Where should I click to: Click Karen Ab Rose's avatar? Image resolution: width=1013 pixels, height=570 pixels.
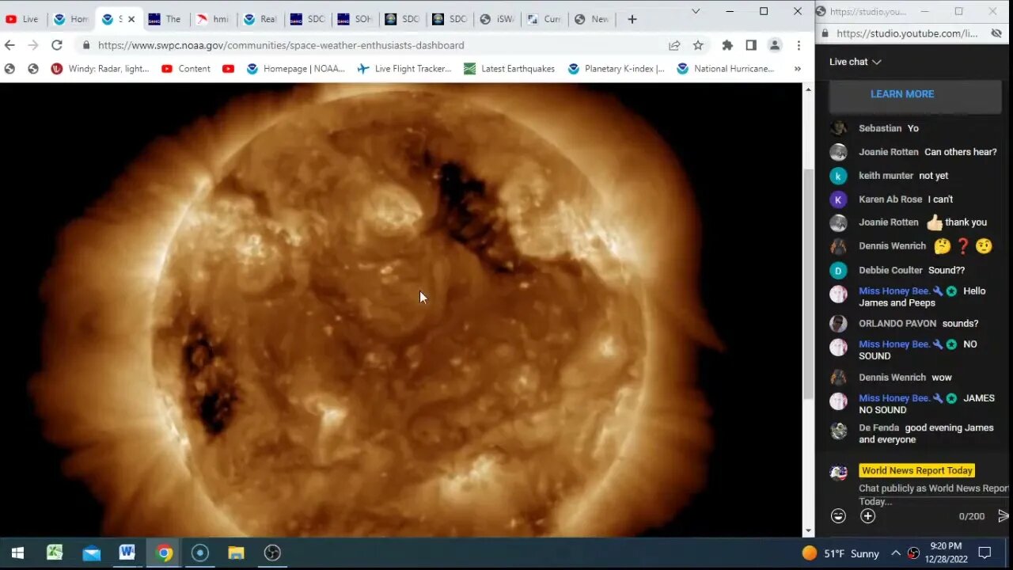pyautogui.click(x=838, y=199)
